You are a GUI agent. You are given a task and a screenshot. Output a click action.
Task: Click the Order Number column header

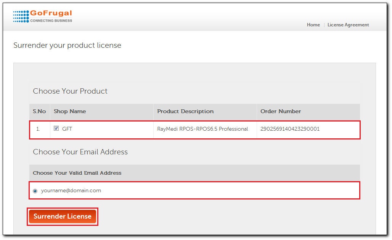click(x=281, y=112)
